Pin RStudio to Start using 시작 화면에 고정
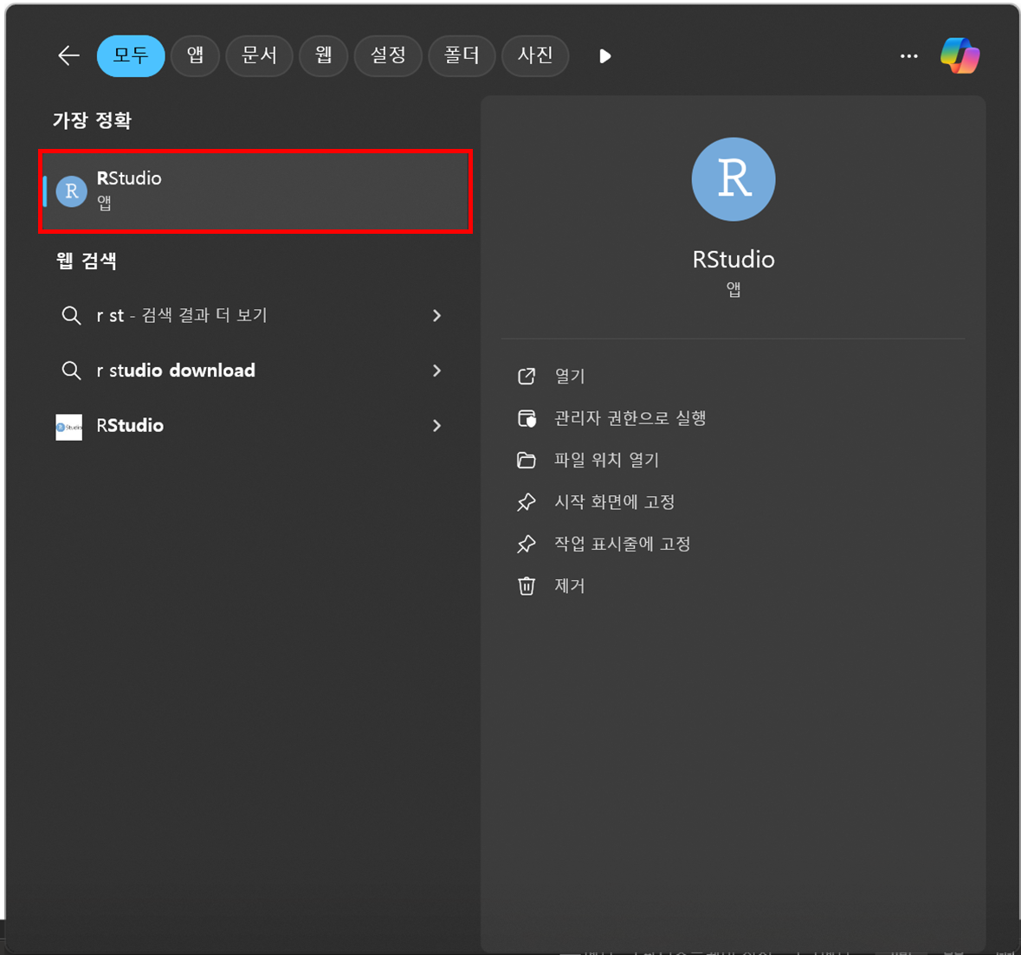1021x955 pixels. (x=615, y=501)
